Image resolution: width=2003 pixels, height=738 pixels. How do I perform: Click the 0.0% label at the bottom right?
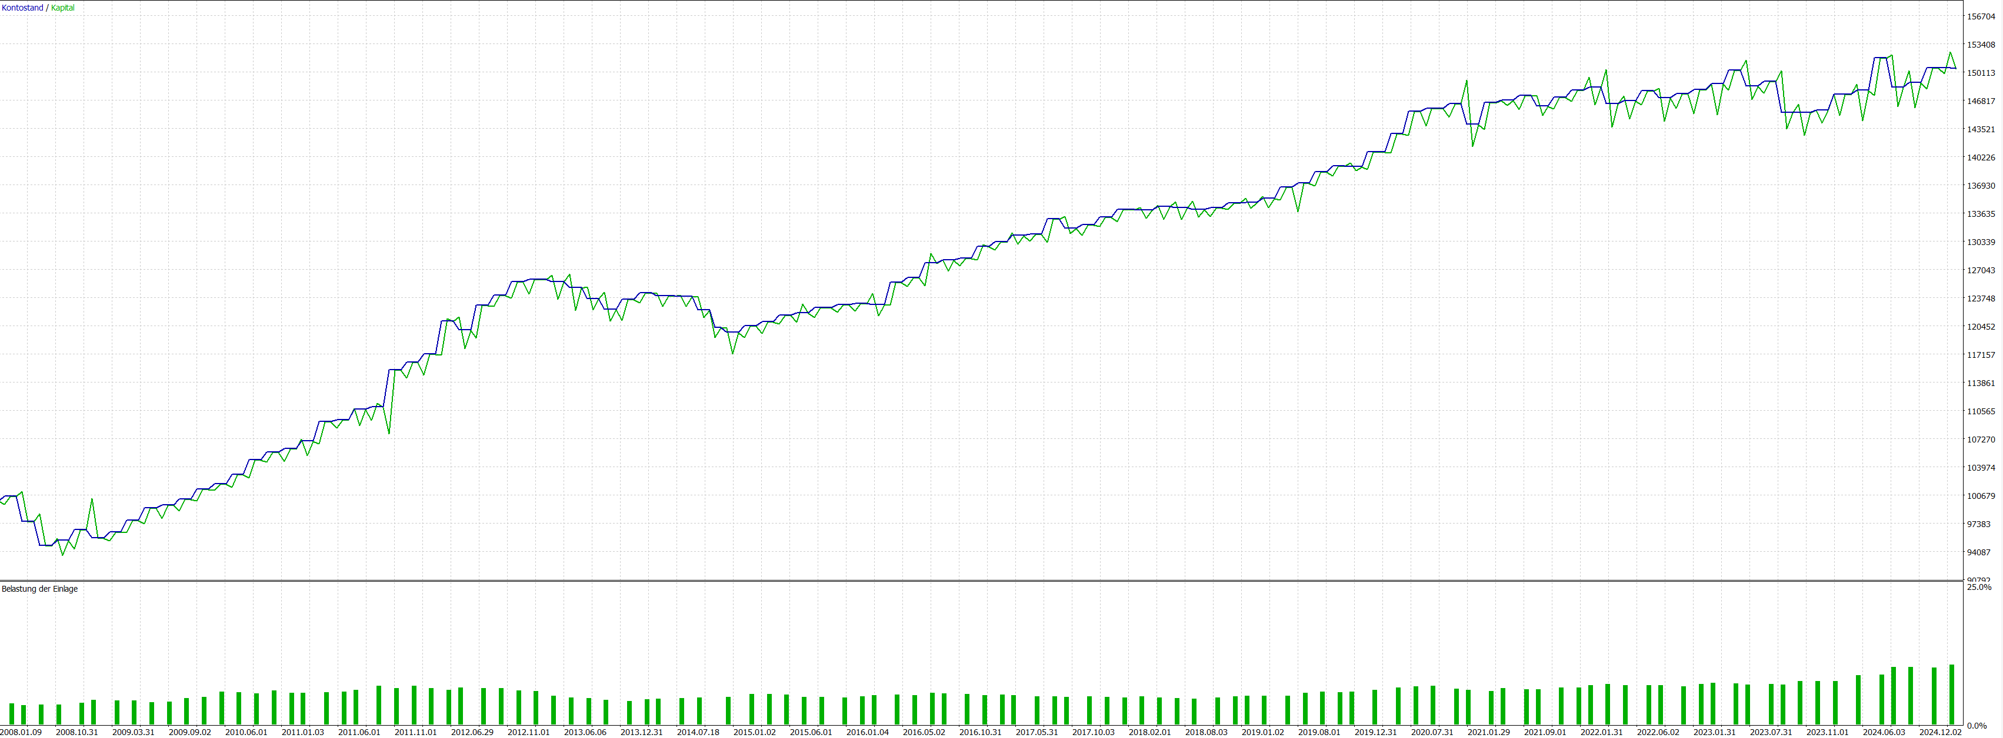(1977, 726)
